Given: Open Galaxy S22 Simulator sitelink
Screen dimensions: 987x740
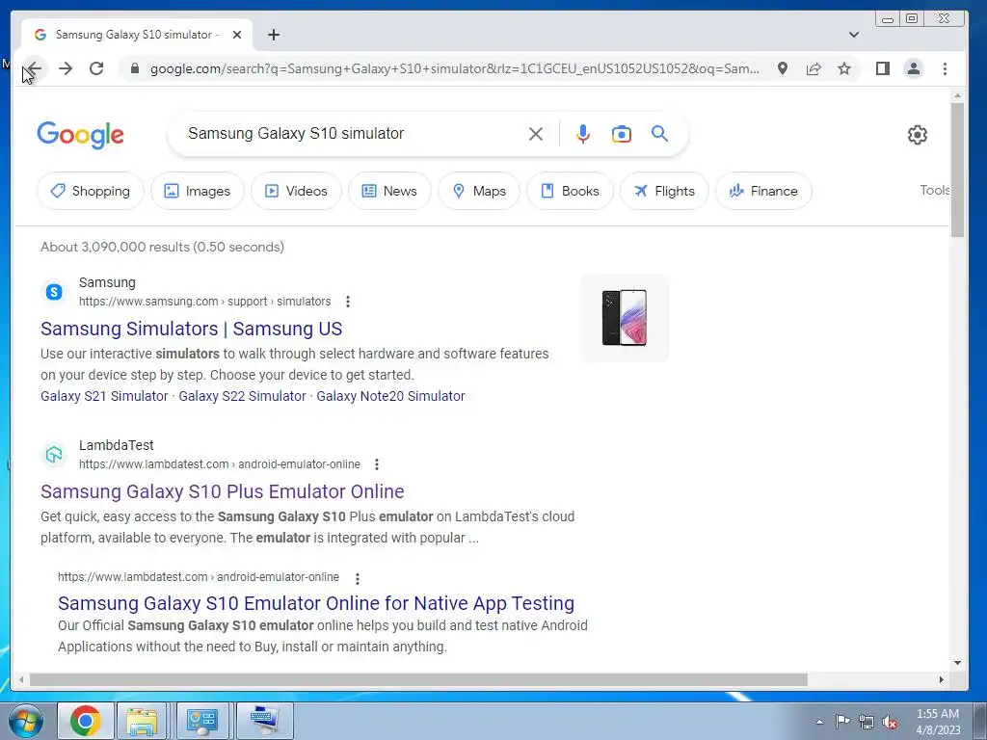Looking at the screenshot, I should [x=242, y=396].
